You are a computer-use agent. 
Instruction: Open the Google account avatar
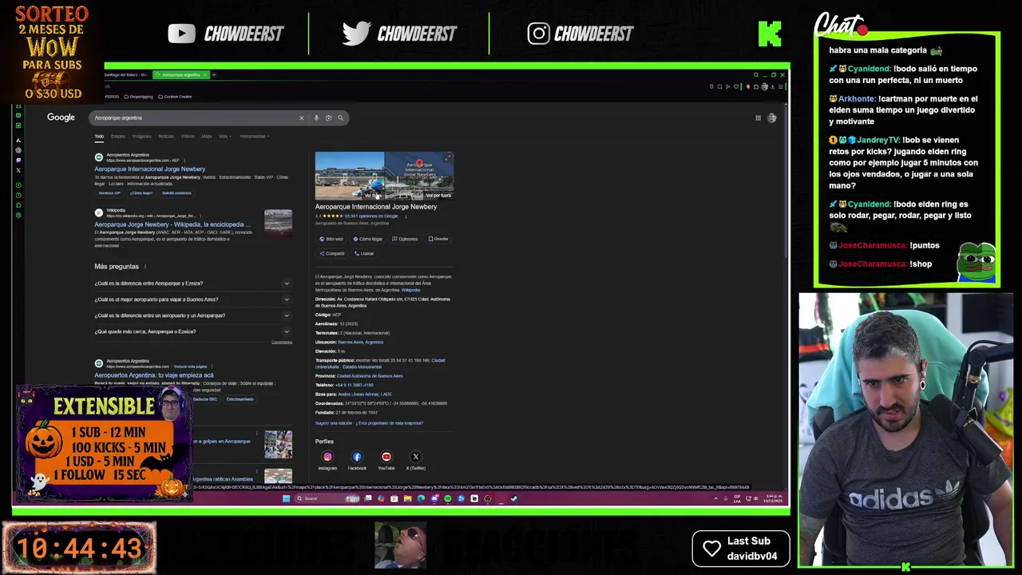(772, 118)
